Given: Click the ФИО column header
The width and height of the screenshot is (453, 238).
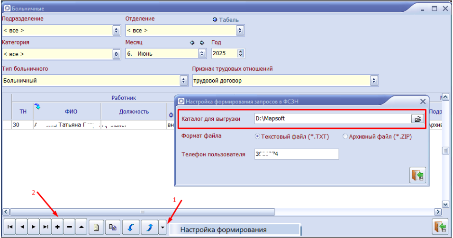Looking at the screenshot, I should [x=71, y=111].
